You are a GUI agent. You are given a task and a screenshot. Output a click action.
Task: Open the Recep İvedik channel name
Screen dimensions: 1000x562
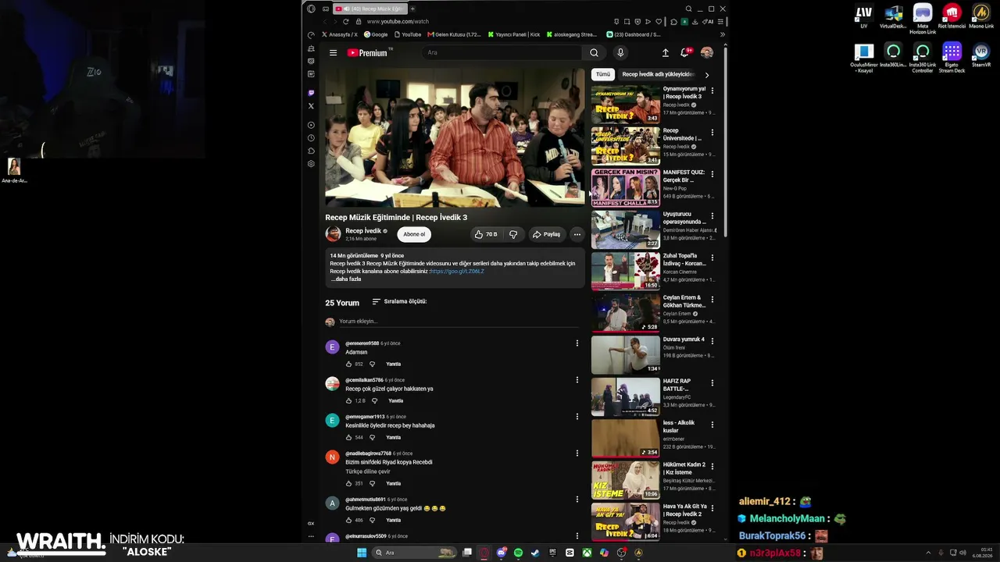[x=363, y=231]
